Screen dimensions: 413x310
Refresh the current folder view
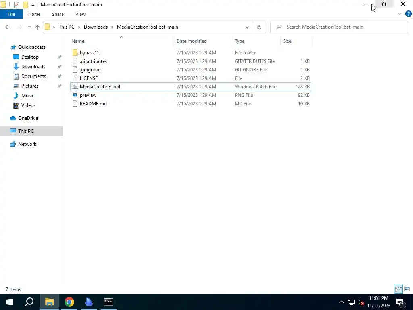click(x=259, y=27)
